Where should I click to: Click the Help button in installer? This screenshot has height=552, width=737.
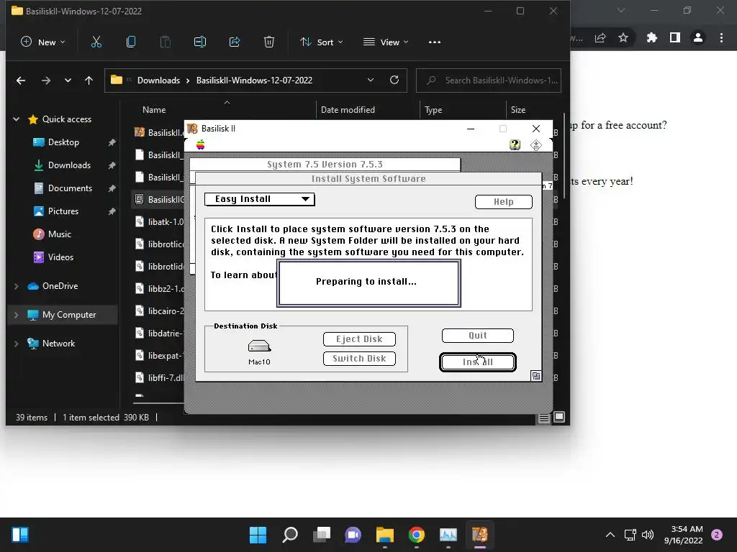[503, 202]
